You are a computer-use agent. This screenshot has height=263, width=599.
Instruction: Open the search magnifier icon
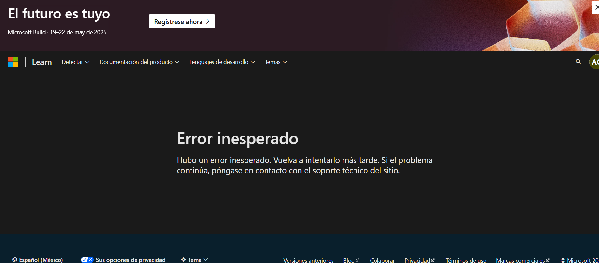(578, 62)
